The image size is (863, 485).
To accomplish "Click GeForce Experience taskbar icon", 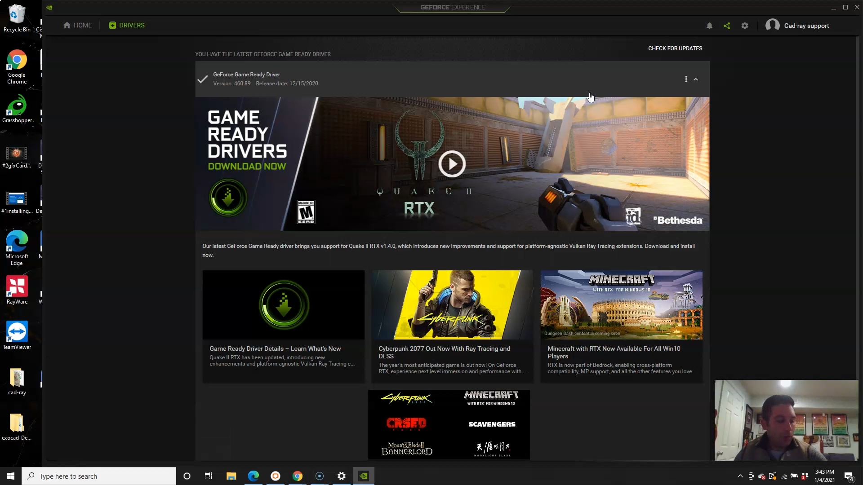I will [364, 476].
